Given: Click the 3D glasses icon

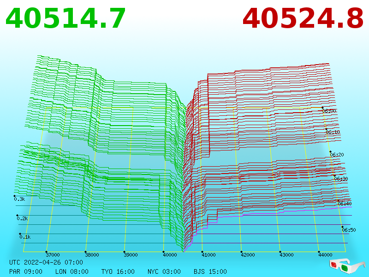Looking at the screenshot, I should [x=347, y=266].
